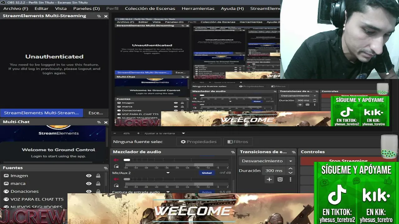The image size is (399, 224).
Task: Click the 45% preview zoom value
Action: (127, 133)
